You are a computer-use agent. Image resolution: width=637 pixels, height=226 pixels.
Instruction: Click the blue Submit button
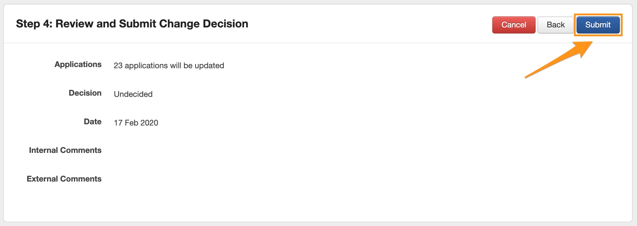[598, 25]
